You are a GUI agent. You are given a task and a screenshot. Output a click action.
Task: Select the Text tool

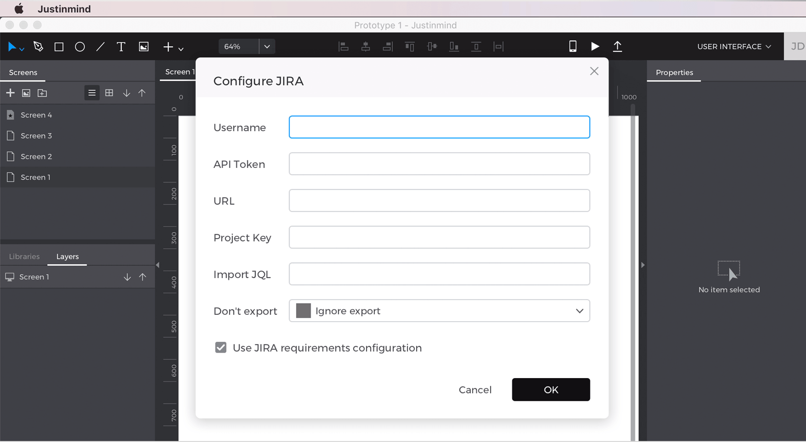click(121, 47)
